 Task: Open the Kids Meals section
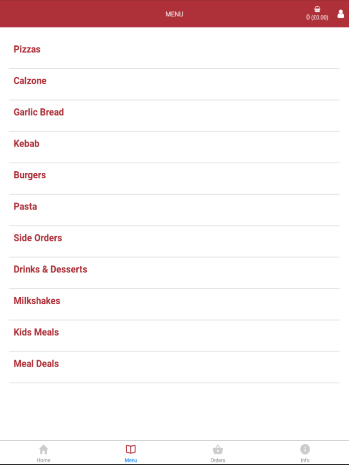tap(36, 332)
